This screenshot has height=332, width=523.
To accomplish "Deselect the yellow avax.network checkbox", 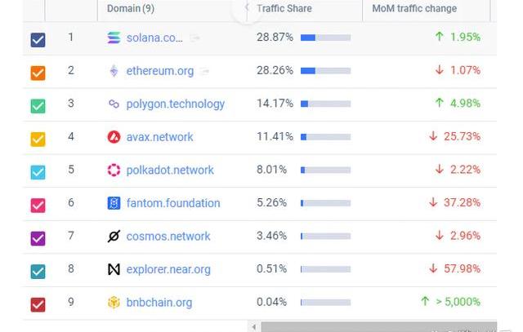I will [x=38, y=139].
